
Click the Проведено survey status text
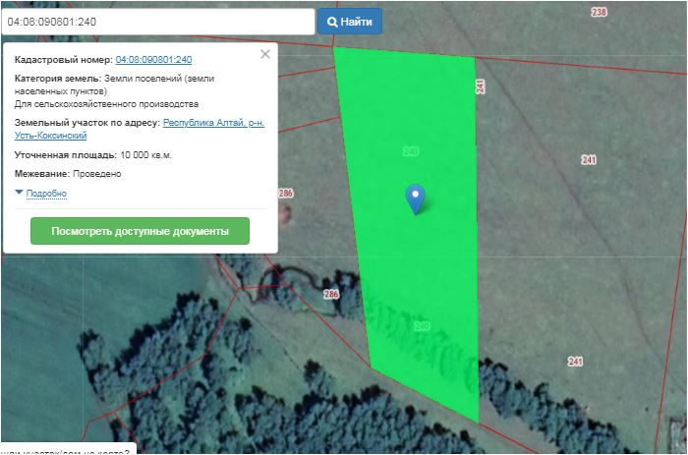click(x=96, y=174)
